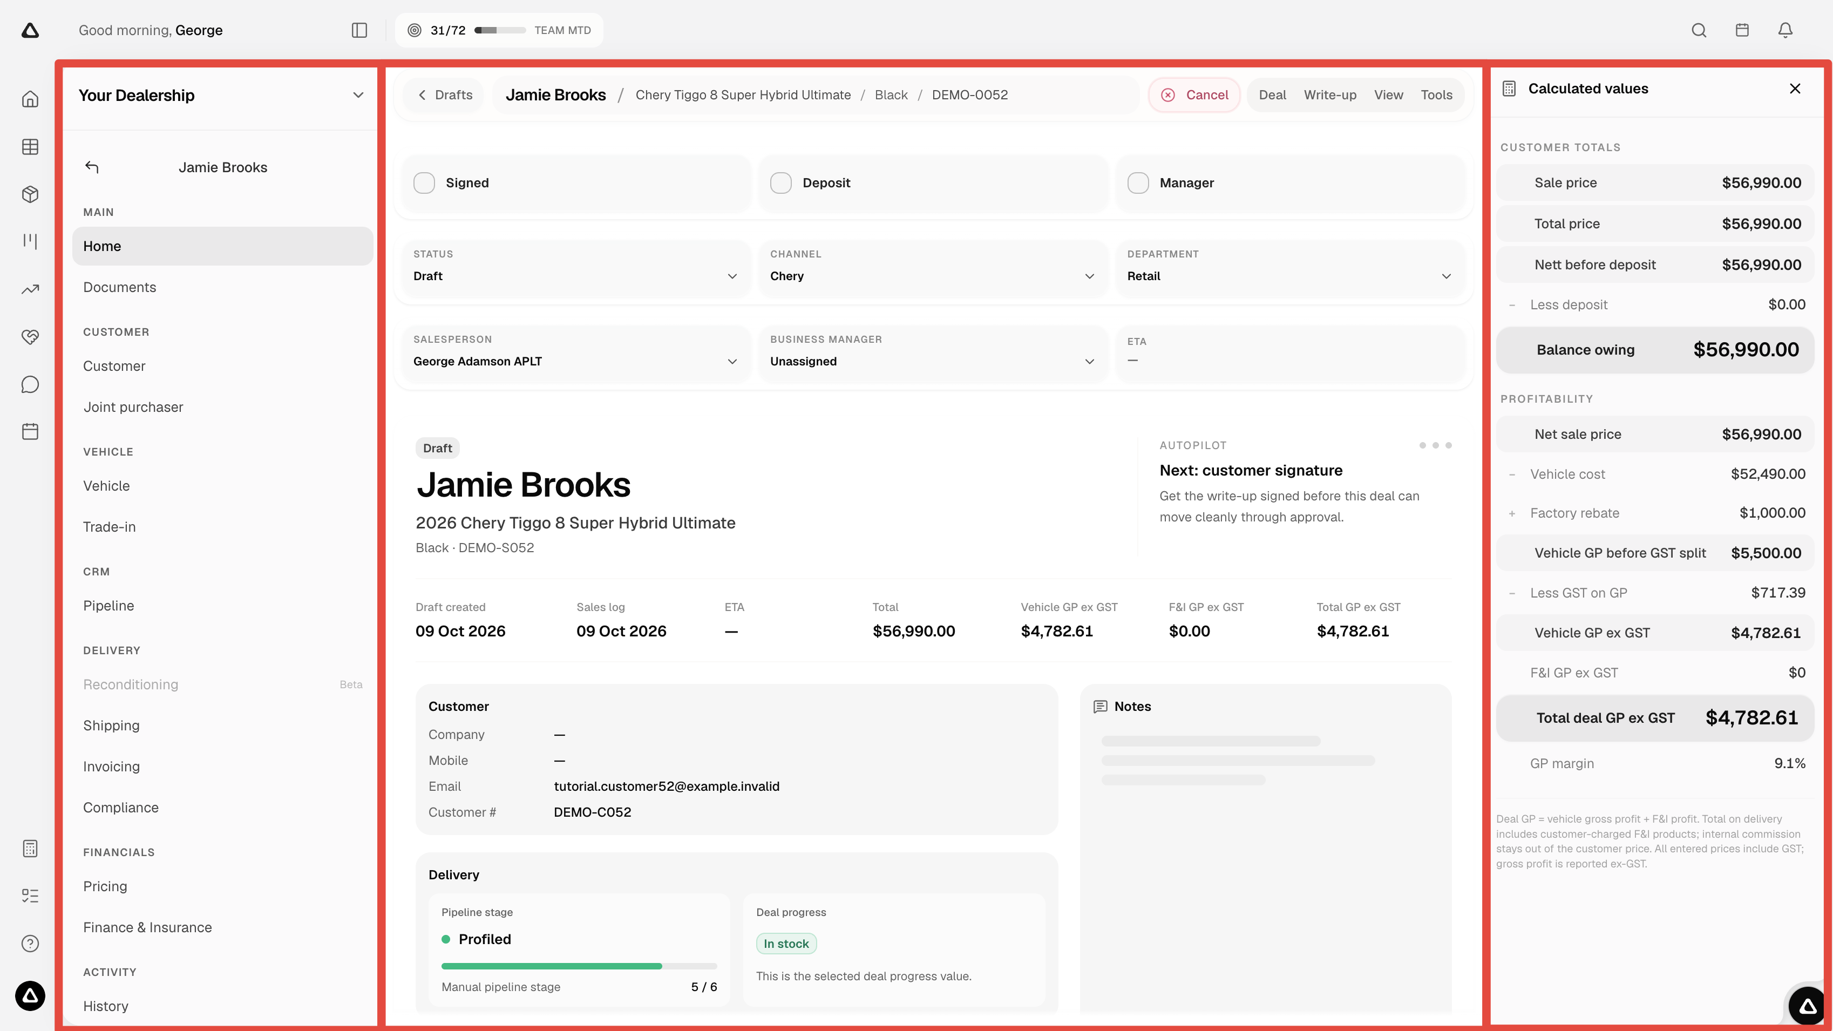
Task: Click Balance owing $56,990.00 row
Action: [1655, 349]
